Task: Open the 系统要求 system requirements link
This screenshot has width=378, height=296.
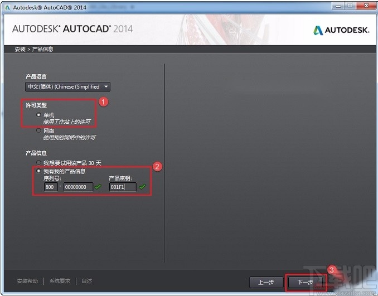Action: (x=60, y=281)
